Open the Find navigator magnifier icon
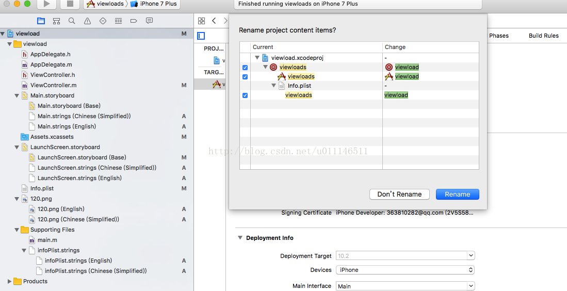The height and width of the screenshot is (291, 567). tap(72, 21)
